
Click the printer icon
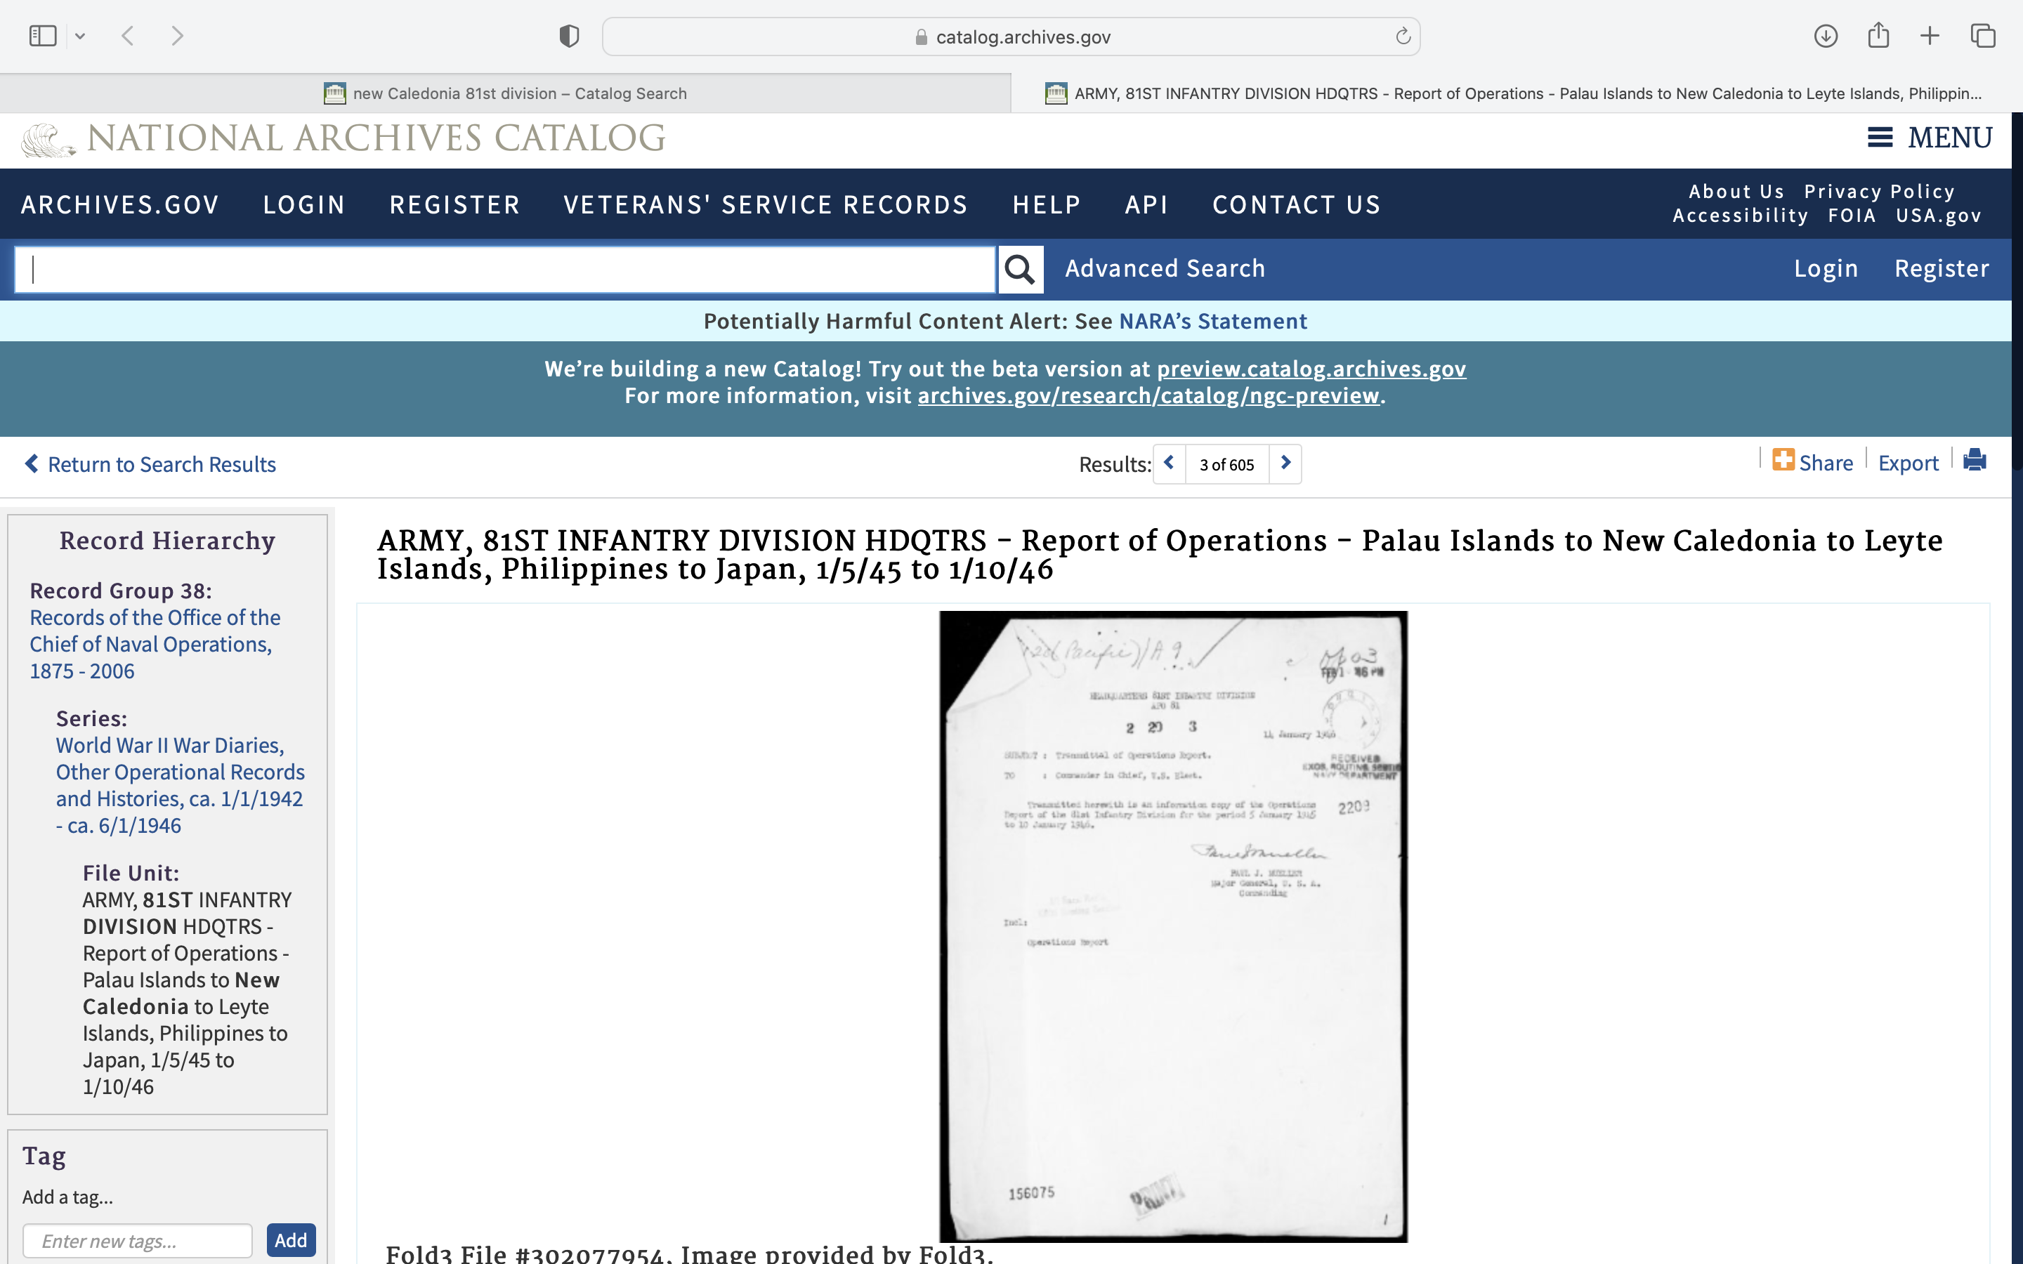[x=1975, y=461]
